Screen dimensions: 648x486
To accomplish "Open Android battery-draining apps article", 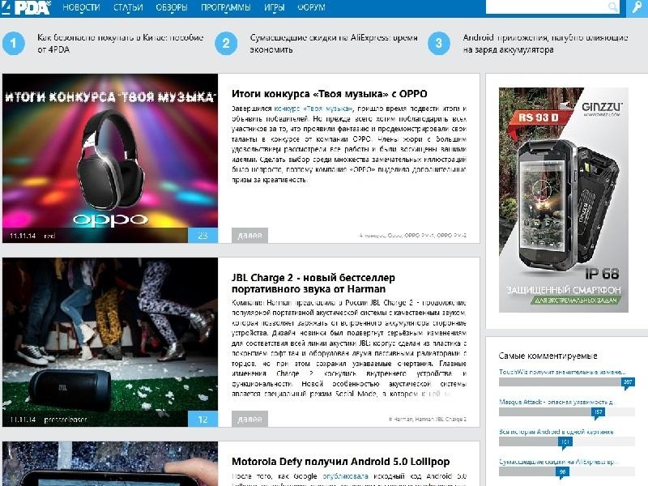I will pyautogui.click(x=545, y=44).
